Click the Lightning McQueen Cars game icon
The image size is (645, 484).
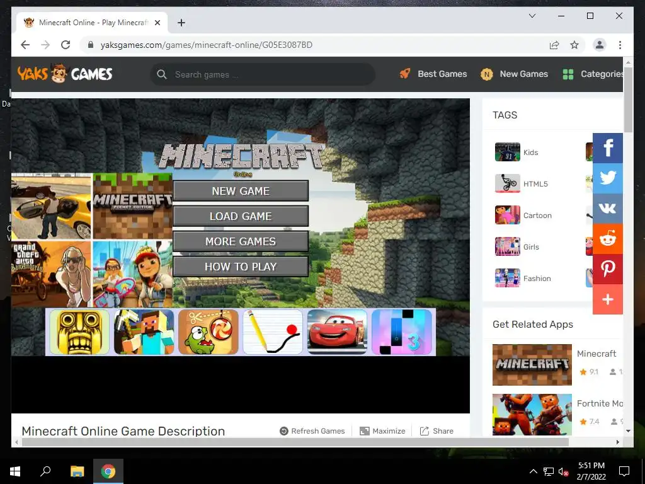338,332
